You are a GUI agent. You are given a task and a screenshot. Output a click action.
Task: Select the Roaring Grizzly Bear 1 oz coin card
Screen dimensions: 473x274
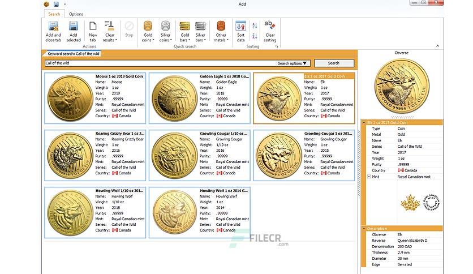(x=95, y=156)
